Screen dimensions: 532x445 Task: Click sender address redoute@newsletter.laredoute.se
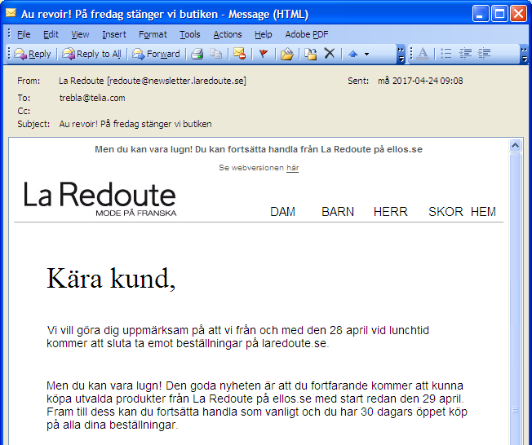[176, 81]
